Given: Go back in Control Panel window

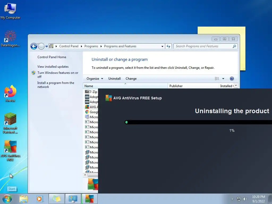Looking at the screenshot, I should (x=34, y=46).
